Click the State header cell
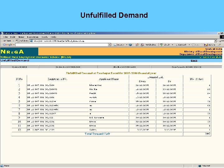Screen dimensions: 224x168 (x=19, y=67)
